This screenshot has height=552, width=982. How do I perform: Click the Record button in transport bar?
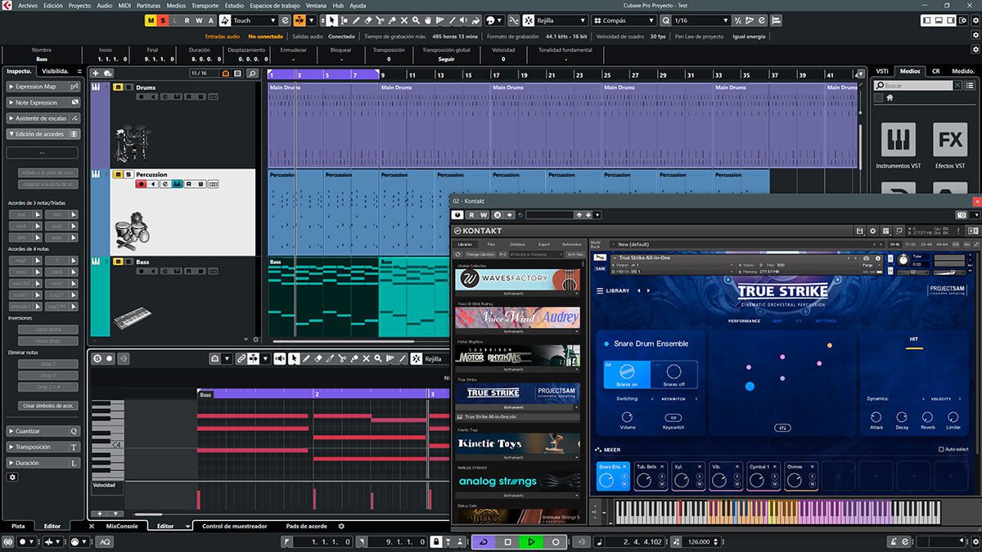556,541
